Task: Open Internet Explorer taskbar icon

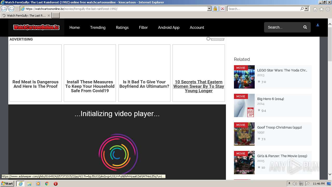Action: (20, 184)
